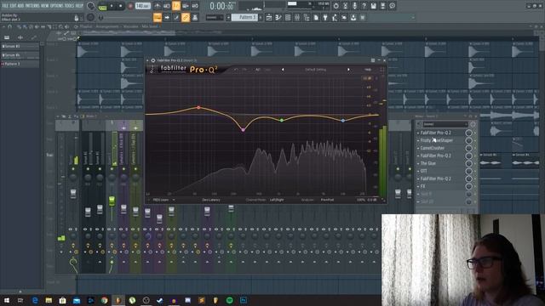Viewport: 545px width, 306px height.
Task: Toggle Pattern/Song mode switch
Action: pos(103,6)
